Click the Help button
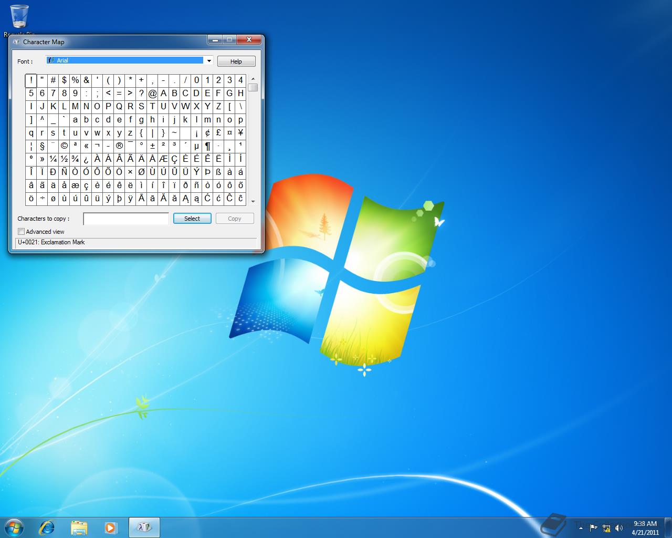This screenshot has height=538, width=672. (x=236, y=61)
